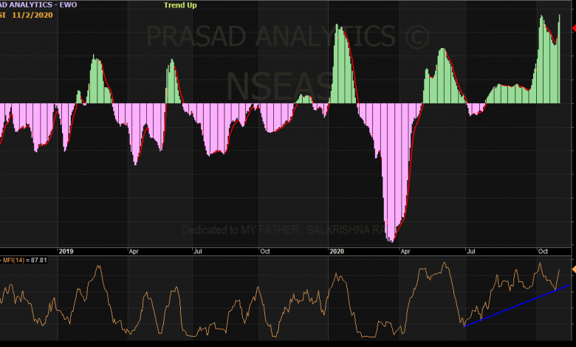Click the red price marker on EWO pane edge
Viewport: 576px width, 347px height.
tap(573, 27)
